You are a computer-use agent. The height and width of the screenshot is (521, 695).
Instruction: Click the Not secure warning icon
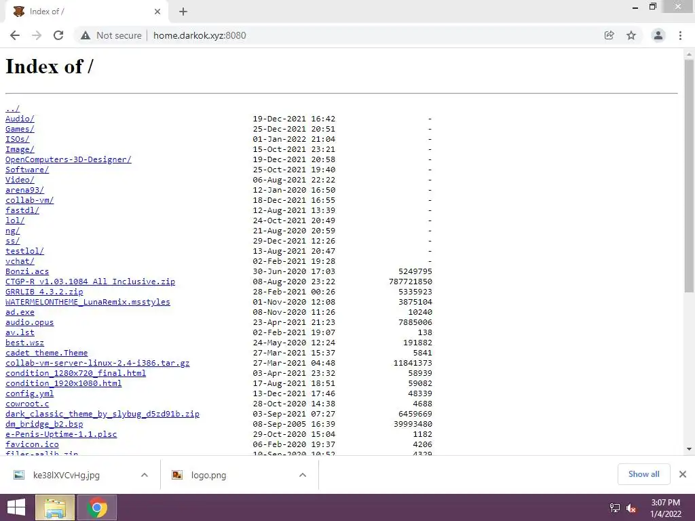86,35
